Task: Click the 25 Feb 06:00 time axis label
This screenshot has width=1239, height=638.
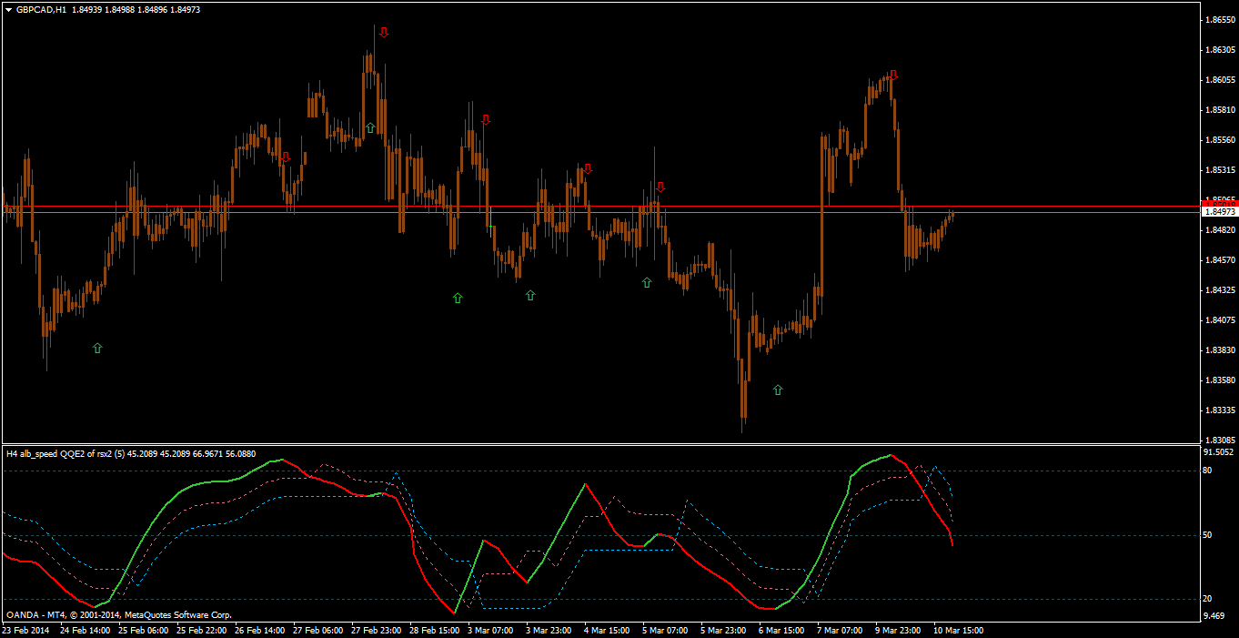Action: 144,630
